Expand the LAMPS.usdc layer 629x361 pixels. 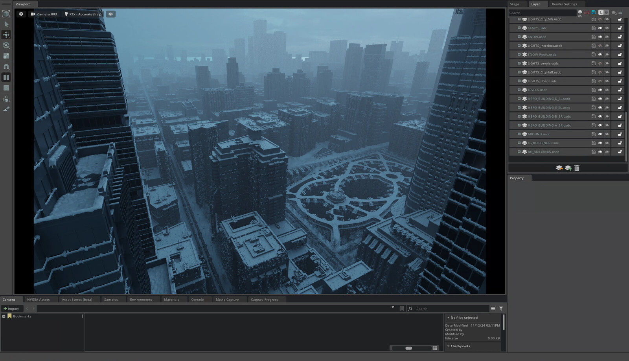point(519,28)
